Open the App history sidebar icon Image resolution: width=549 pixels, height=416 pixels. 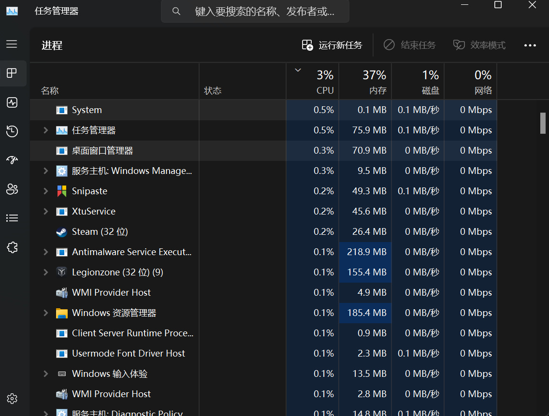coord(12,131)
